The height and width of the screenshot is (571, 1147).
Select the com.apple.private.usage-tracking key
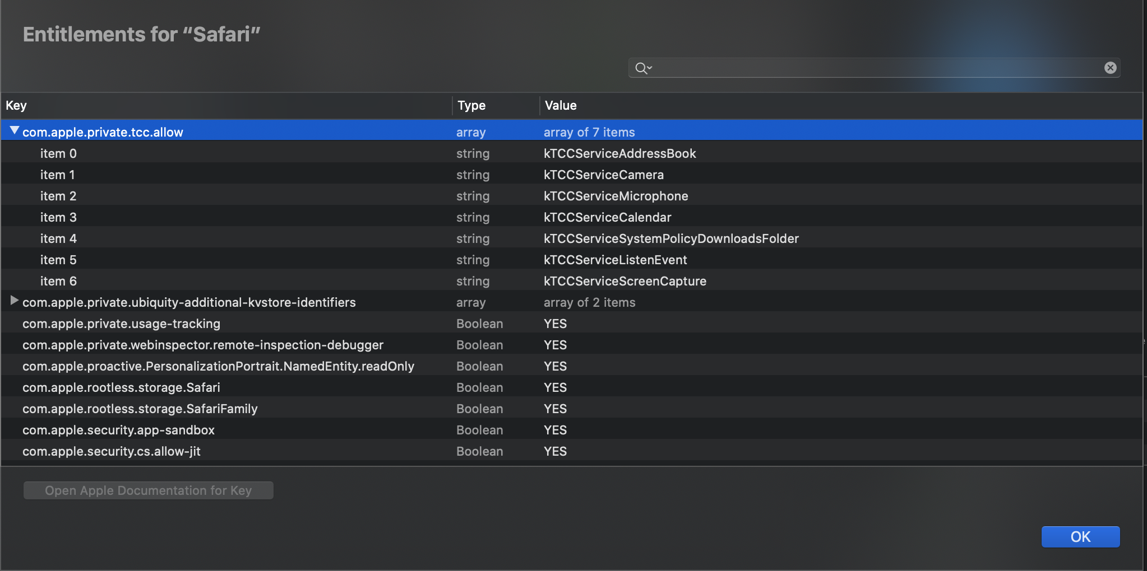pos(121,324)
